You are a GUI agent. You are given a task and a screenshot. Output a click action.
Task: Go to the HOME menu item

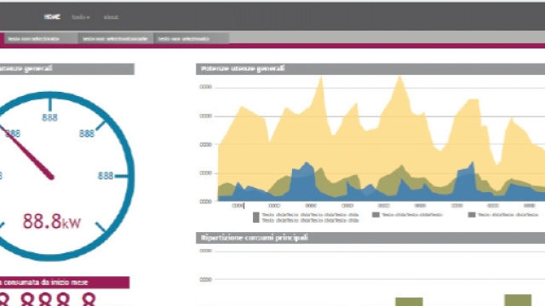click(x=52, y=17)
